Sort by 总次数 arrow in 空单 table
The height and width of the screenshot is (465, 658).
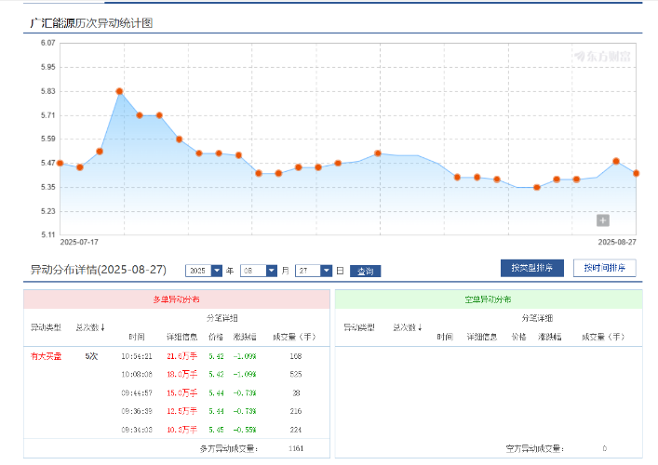420,327
